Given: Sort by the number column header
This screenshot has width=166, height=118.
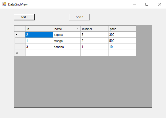Looking at the screenshot, I should [94, 29].
